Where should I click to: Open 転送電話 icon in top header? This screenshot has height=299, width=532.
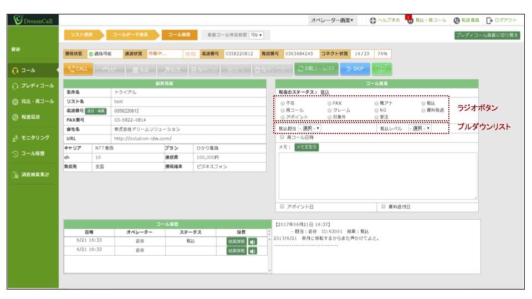tap(457, 20)
